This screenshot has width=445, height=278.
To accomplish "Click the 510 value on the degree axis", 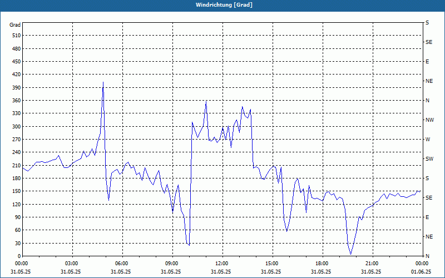I will [x=17, y=36].
